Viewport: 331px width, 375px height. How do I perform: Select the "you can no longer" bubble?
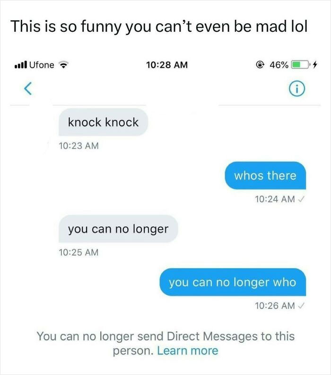118,229
